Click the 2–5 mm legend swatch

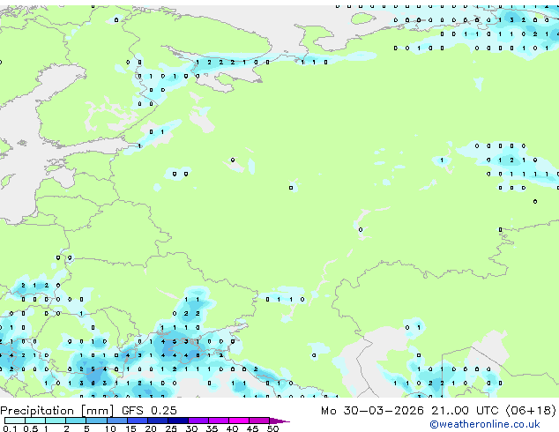tap(76, 421)
